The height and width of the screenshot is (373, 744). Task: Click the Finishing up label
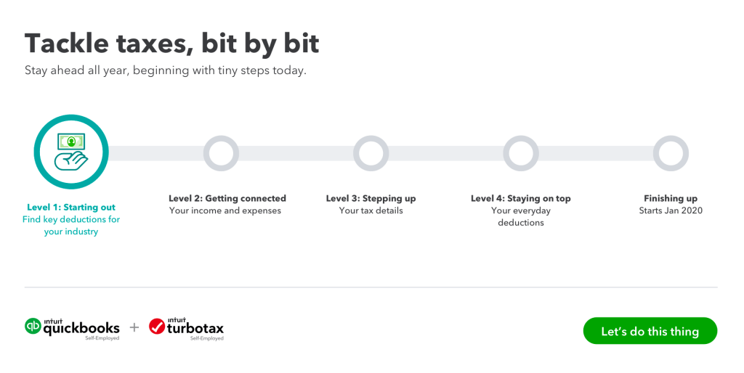[670, 198]
